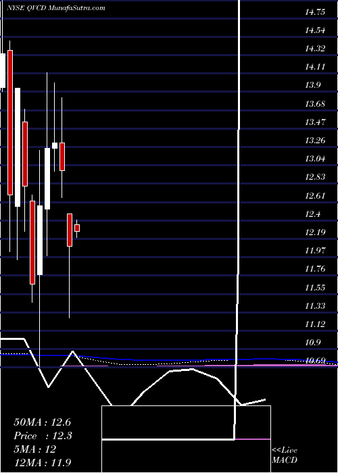Viewport: 338px width, 473px height.
Task: Click the NYSE QVCD MunafaSutra.com chart title
Action: (56, 8)
